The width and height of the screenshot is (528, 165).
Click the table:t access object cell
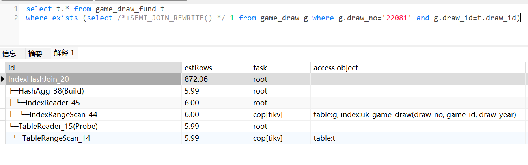418,138
